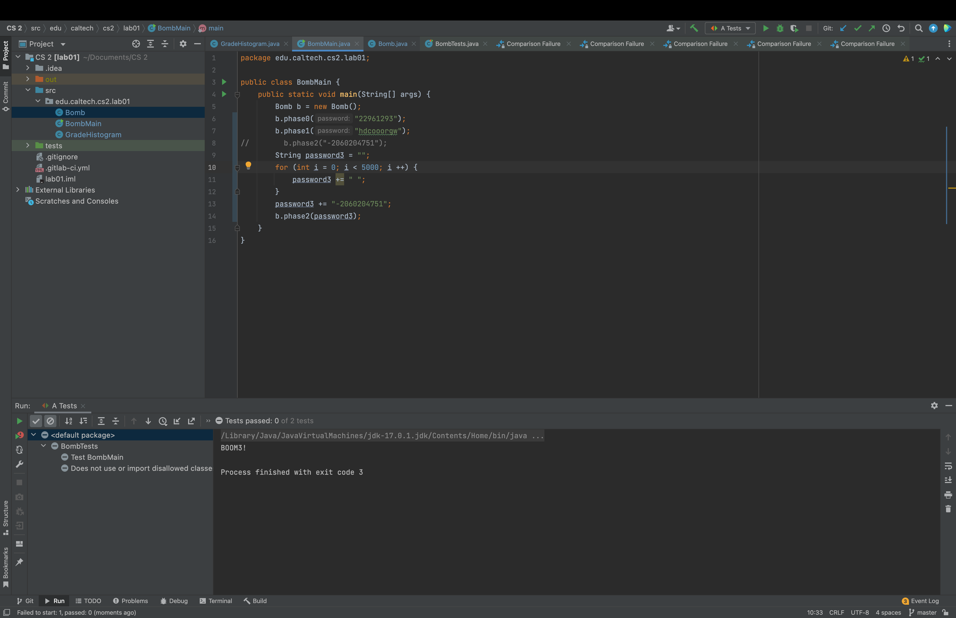This screenshot has width=956, height=618.
Task: Switch to the Bomb.java editor tab
Action: (x=392, y=44)
